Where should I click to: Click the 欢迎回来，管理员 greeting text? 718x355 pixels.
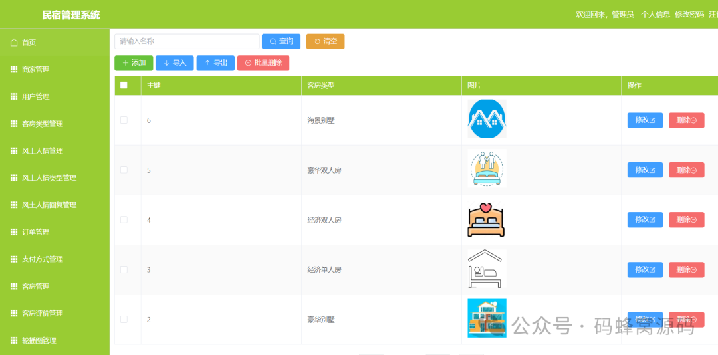click(x=604, y=14)
